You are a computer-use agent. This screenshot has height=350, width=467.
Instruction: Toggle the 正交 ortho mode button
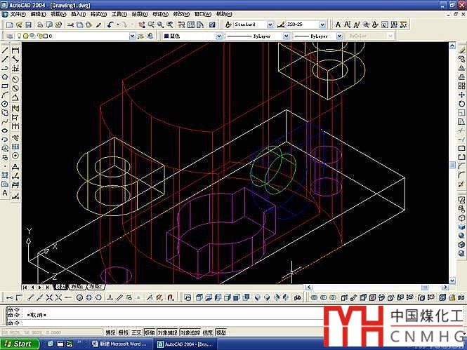136,332
